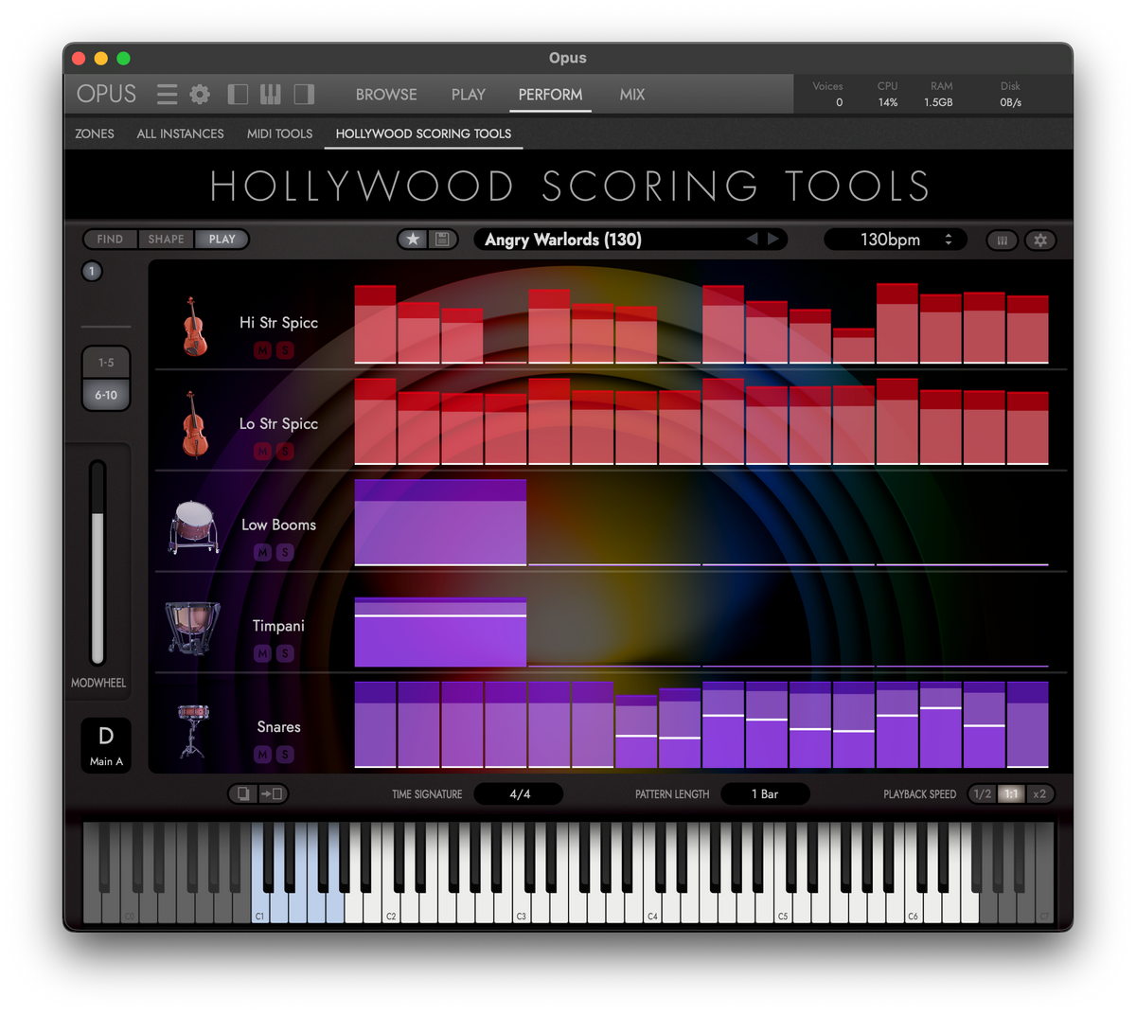Switch to the BROWSE tab
This screenshot has height=1015, width=1136.
click(x=386, y=95)
